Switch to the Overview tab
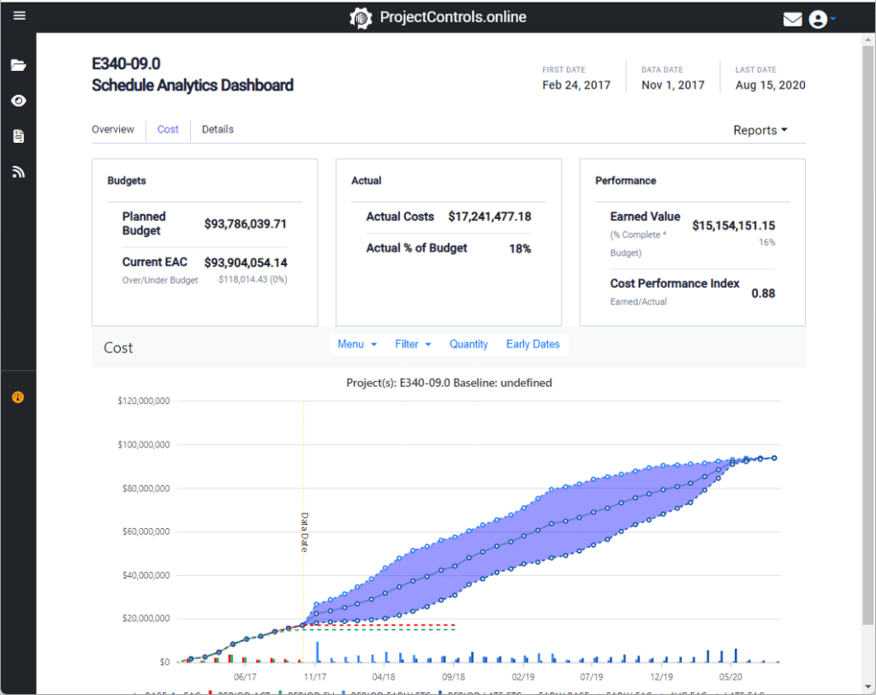Image resolution: width=876 pixels, height=695 pixels. tap(113, 129)
